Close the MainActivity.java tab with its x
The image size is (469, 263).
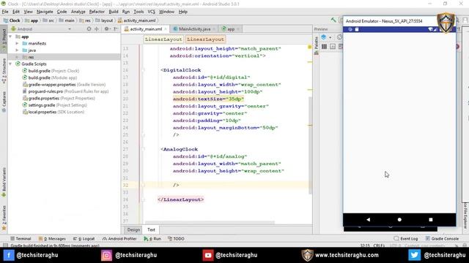click(x=214, y=29)
